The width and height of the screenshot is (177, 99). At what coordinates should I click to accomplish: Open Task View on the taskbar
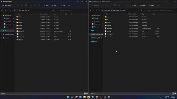tap(76, 97)
